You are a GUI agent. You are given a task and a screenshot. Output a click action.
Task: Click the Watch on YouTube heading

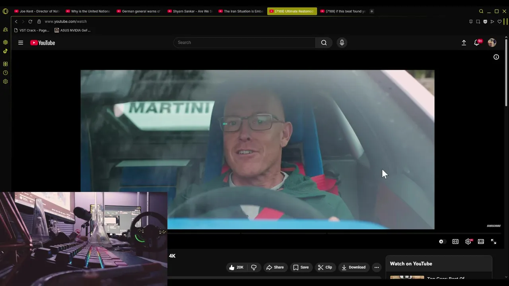411,264
